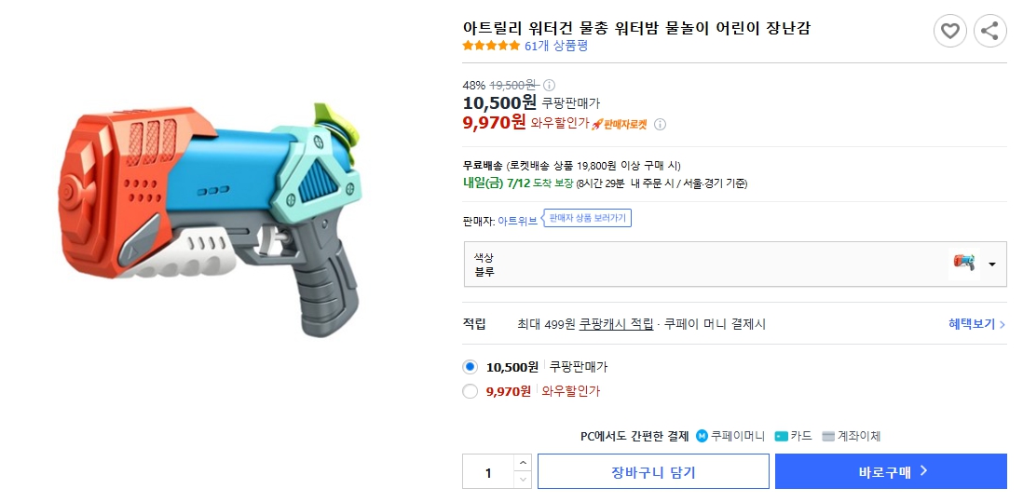This screenshot has width=1023, height=502.
Task: Decrease quantity with the down arrow
Action: click(523, 480)
